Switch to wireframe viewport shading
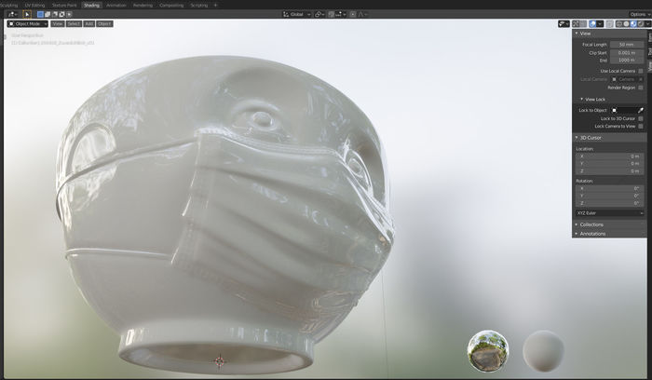Screen dimensions: 652x380 [x=618, y=23]
